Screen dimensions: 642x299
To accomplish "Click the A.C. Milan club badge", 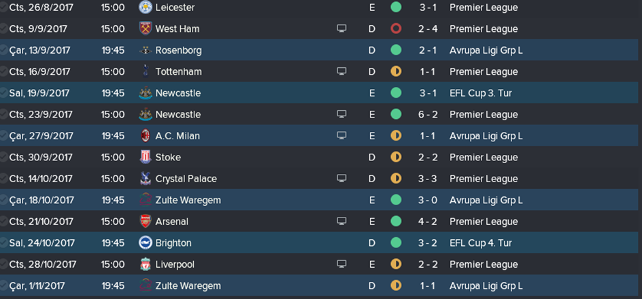I will coord(145,136).
